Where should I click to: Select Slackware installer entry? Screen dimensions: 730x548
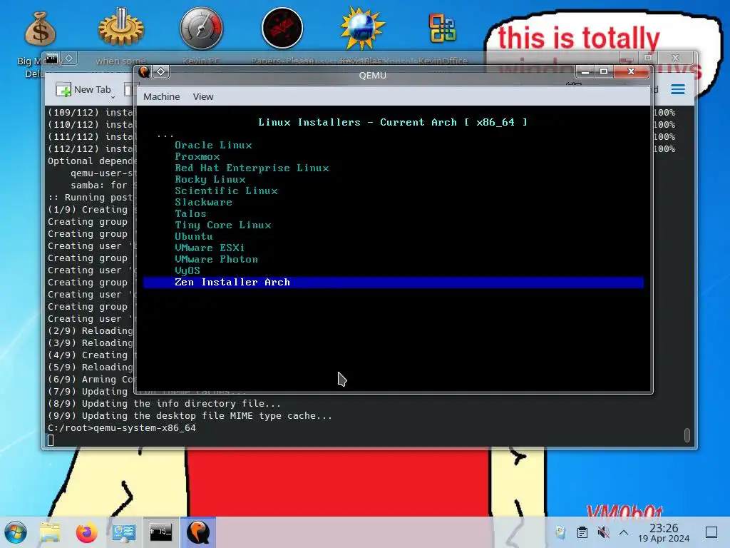203,202
